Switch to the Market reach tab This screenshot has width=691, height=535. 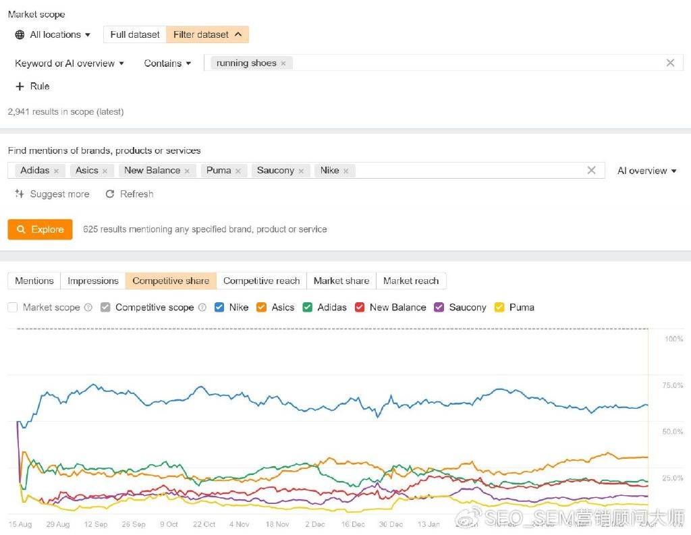pyautogui.click(x=411, y=281)
